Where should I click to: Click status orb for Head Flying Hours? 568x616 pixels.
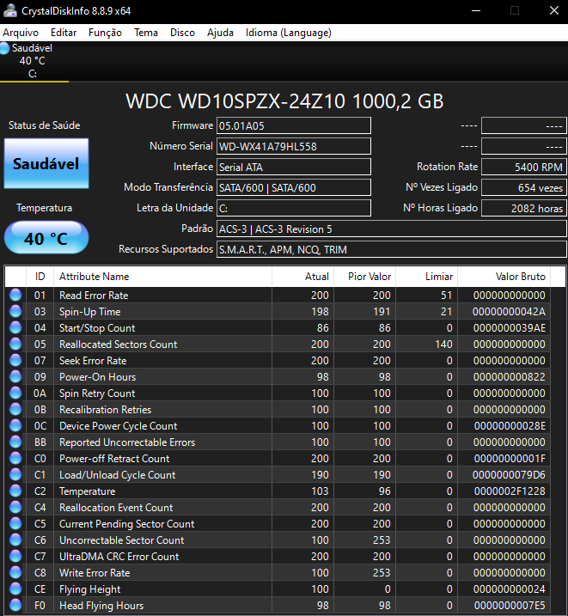[x=15, y=605]
